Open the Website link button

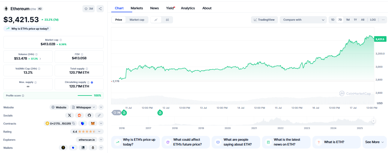pos(59,107)
